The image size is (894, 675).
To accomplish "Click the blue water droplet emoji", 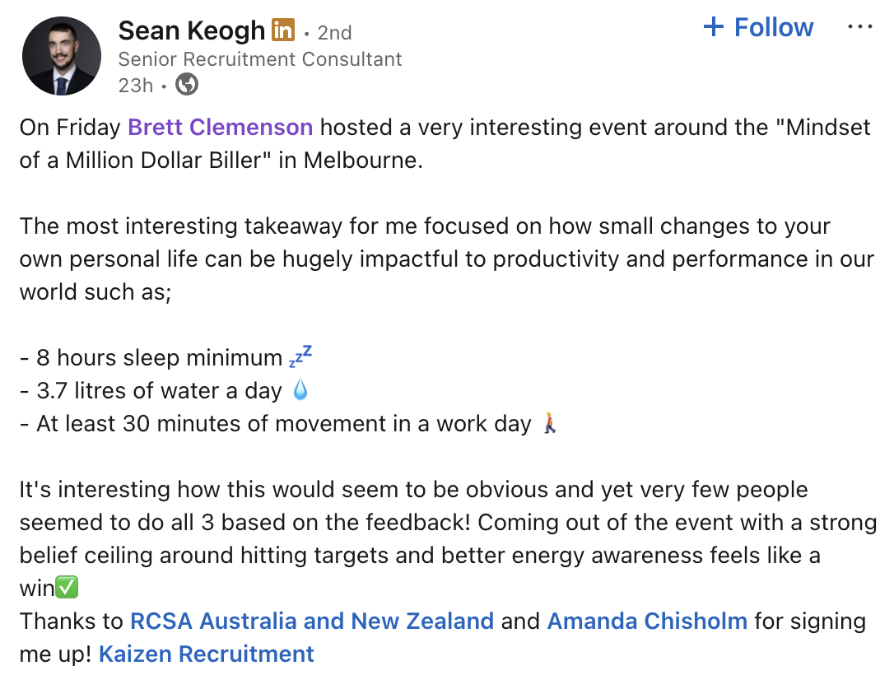I will [300, 391].
